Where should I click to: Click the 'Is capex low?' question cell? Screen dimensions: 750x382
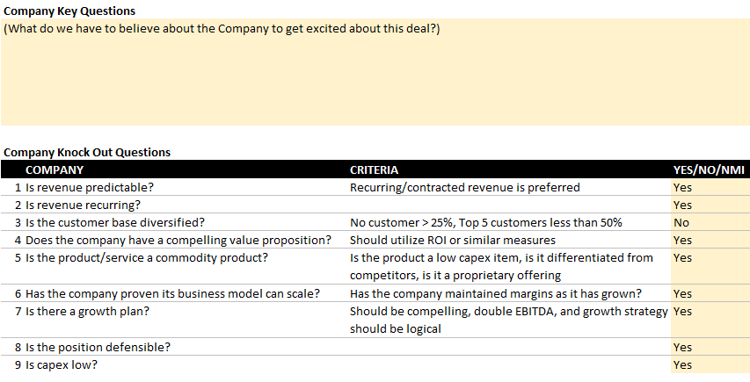click(x=62, y=364)
